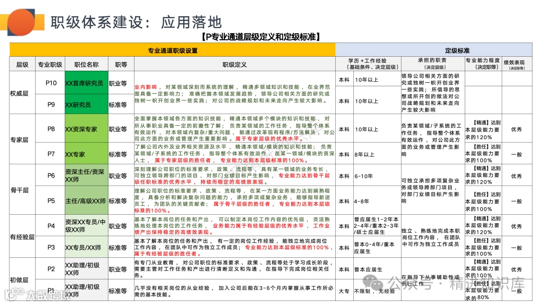The width and height of the screenshot is (542, 305).
Task: Click the 承担的职责 column header
Action: pos(433,64)
